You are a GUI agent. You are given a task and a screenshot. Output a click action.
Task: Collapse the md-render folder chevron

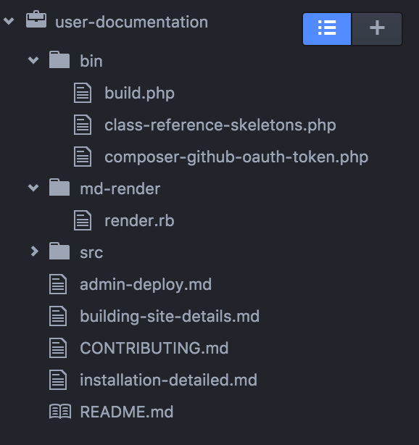33,187
